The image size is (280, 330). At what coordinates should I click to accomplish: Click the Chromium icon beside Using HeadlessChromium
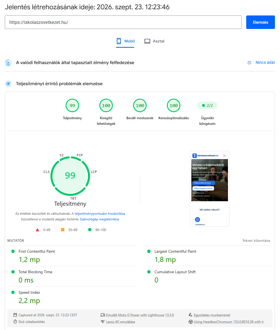pos(191,322)
